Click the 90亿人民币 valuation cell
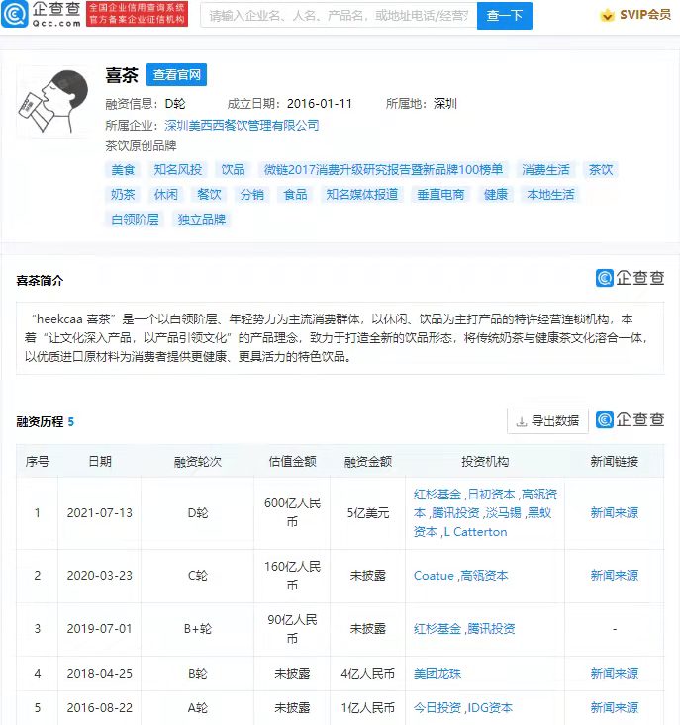The height and width of the screenshot is (725, 680). [292, 629]
